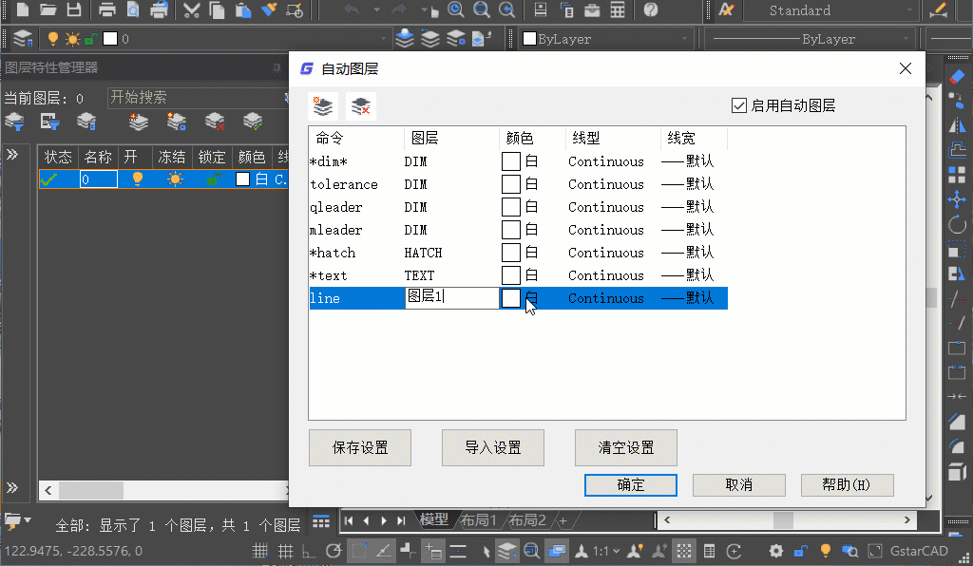Click the color swatch on the line row

[x=511, y=298]
